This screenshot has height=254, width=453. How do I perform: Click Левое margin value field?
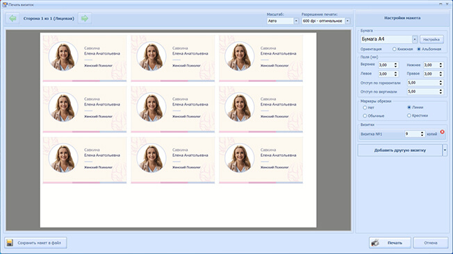(386, 74)
